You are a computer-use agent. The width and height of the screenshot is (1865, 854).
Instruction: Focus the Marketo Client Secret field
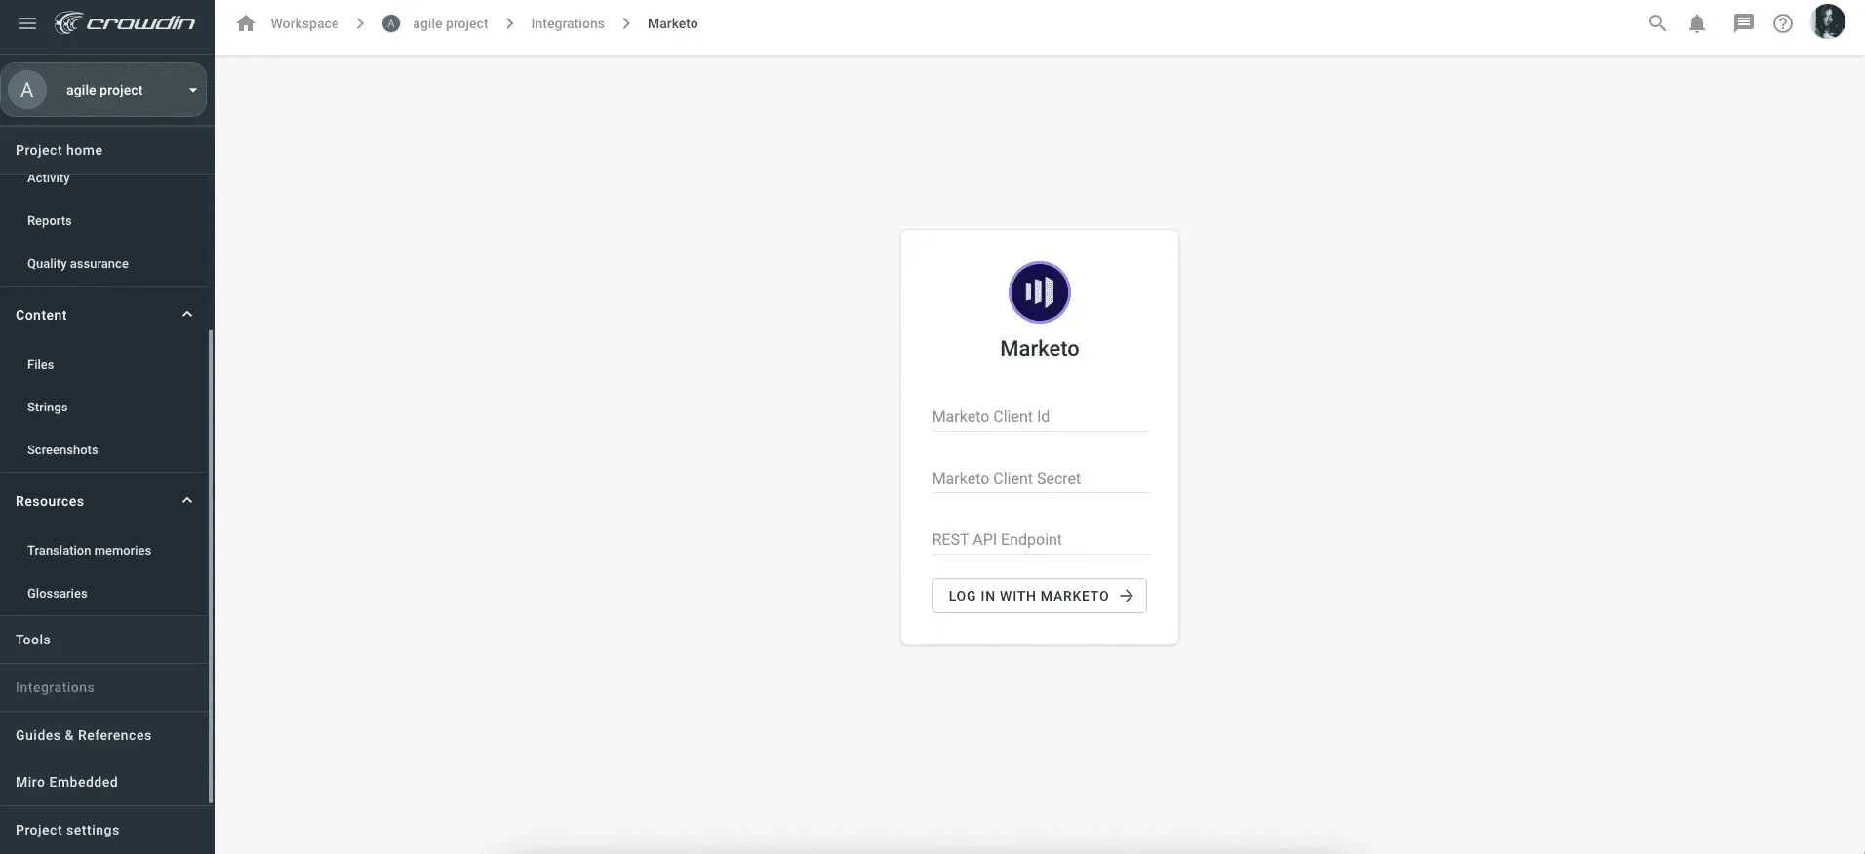[1041, 479]
